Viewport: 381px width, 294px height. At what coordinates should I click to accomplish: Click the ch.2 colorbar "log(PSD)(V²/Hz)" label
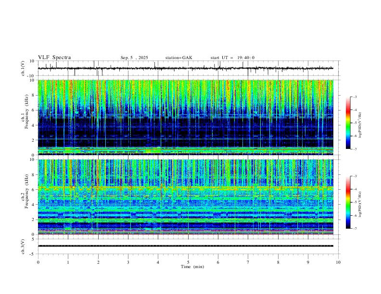[360, 205]
